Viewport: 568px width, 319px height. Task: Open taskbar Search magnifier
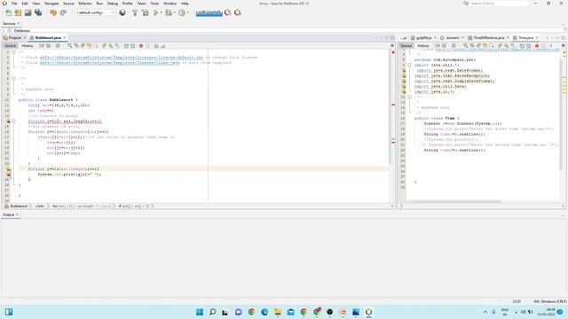tap(213, 312)
